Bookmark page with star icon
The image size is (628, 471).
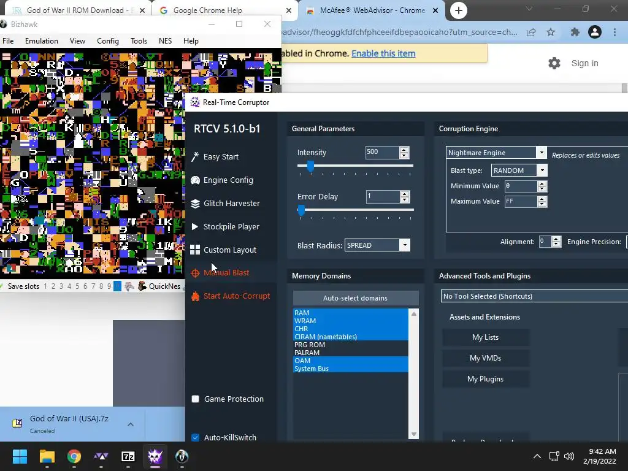pos(551,32)
